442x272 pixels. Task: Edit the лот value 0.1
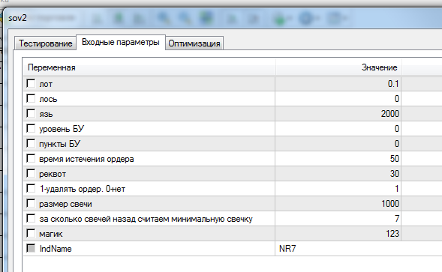coord(338,84)
